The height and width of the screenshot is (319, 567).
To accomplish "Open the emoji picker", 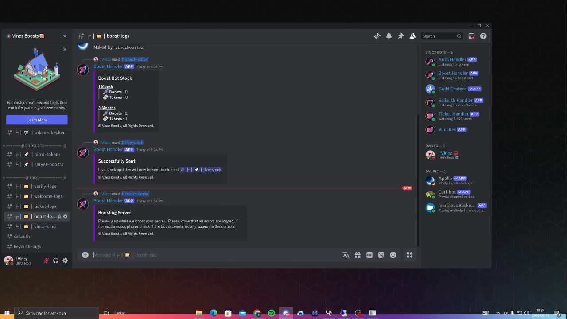I will (x=393, y=255).
